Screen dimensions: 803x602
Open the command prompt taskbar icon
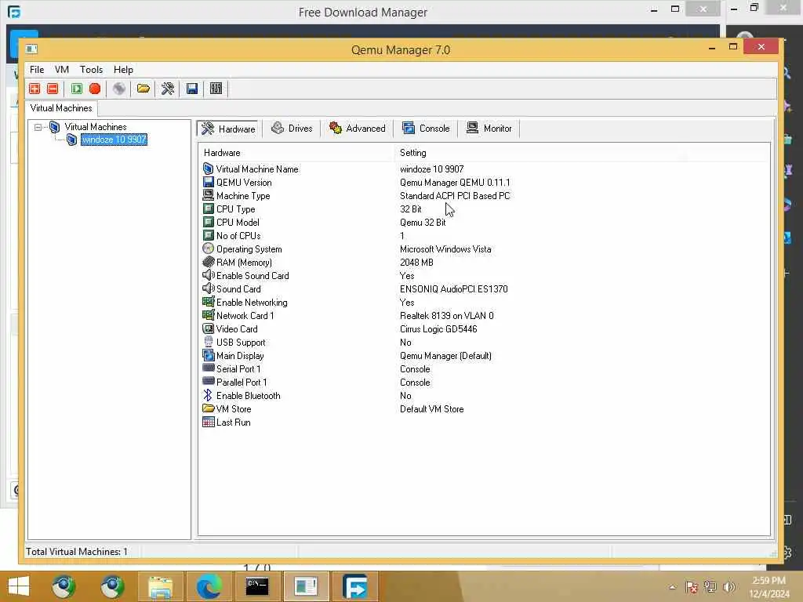[x=257, y=586]
